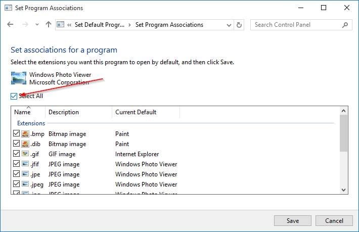The height and width of the screenshot is (232, 359).
Task: Refresh the Set Program Associations page
Action: (x=239, y=25)
